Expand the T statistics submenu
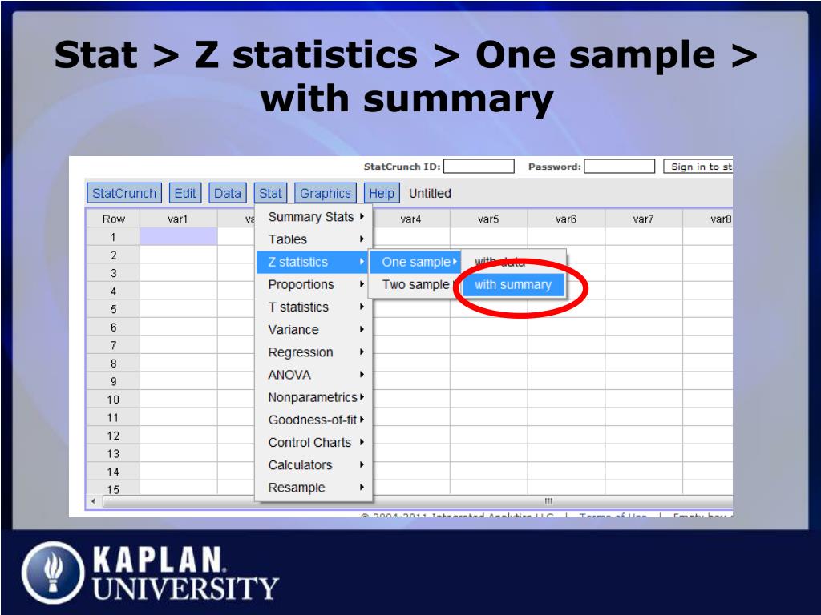Viewport: 821px width, 615px height. pyautogui.click(x=314, y=307)
